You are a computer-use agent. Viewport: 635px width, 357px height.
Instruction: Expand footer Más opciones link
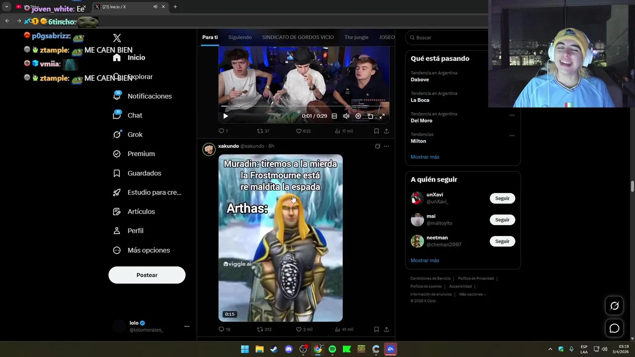[473, 295]
